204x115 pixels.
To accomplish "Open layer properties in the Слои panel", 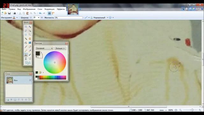I will (x=30, y=100).
